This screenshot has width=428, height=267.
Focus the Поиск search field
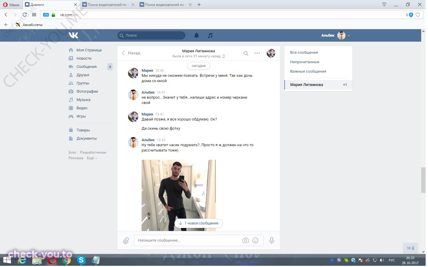click(x=151, y=35)
